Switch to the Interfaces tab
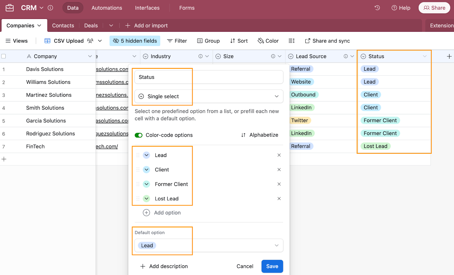454x275 pixels. coord(147,8)
